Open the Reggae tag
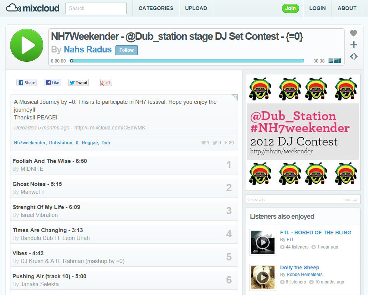Viewport: 368px width, 295px height. point(90,143)
